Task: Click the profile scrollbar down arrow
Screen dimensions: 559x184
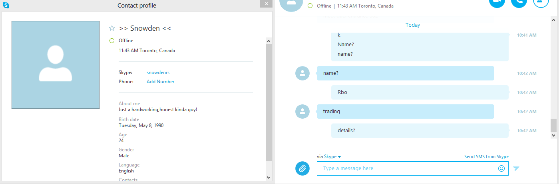Action: [x=269, y=177]
